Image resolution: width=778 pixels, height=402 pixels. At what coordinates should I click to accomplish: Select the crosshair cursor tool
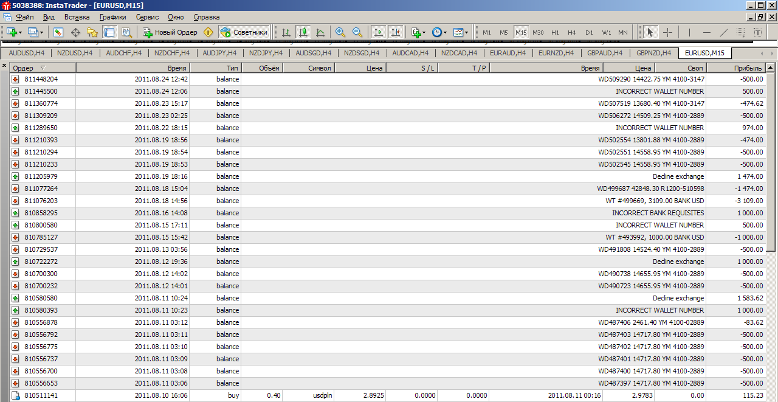[x=667, y=32]
